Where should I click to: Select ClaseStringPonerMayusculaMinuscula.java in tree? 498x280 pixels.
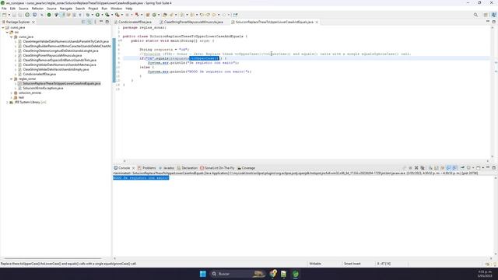click(52, 55)
